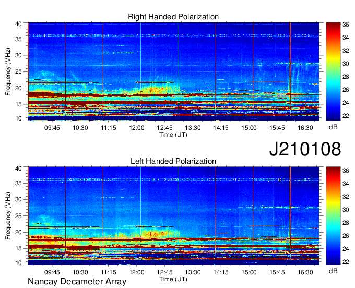Click the 16:30 tick of Right Handed plot
The width and height of the screenshot is (355, 288).
tap(305, 128)
